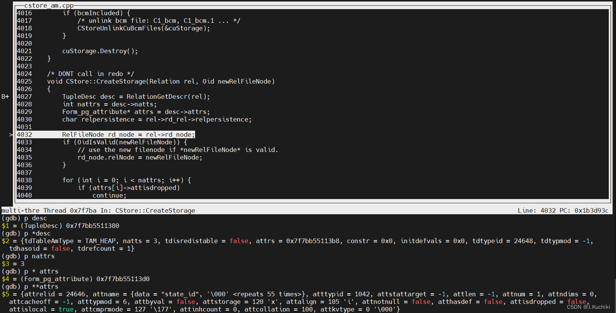Click 'rd_node.relNode = newRelFileNode;' line

(140, 157)
